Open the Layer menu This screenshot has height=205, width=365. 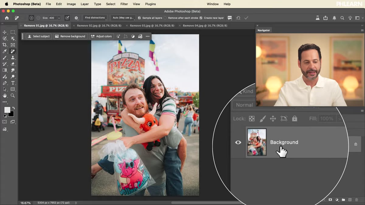tap(85, 4)
